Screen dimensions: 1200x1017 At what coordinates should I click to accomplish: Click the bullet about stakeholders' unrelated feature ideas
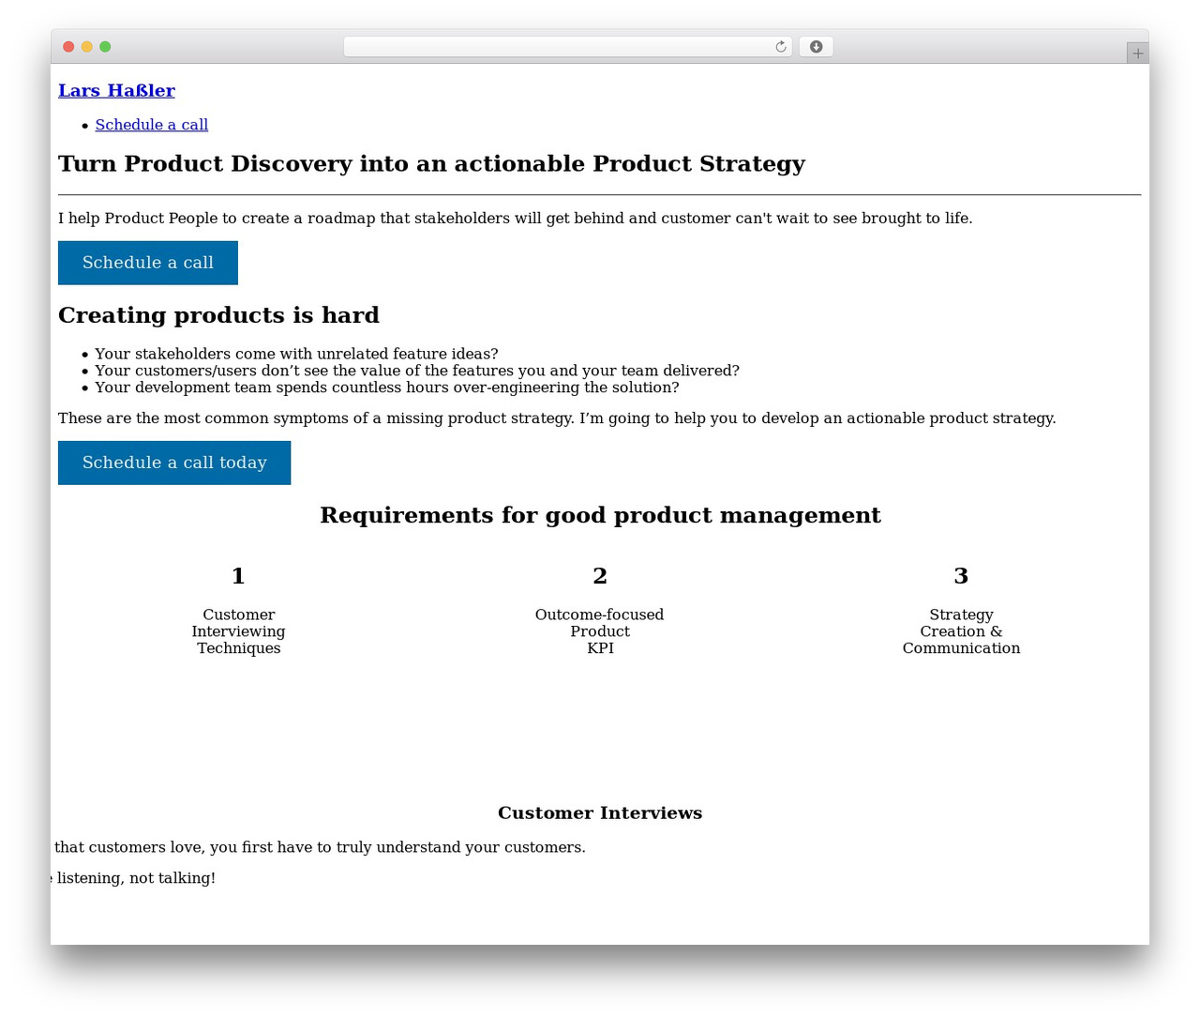[x=296, y=354]
